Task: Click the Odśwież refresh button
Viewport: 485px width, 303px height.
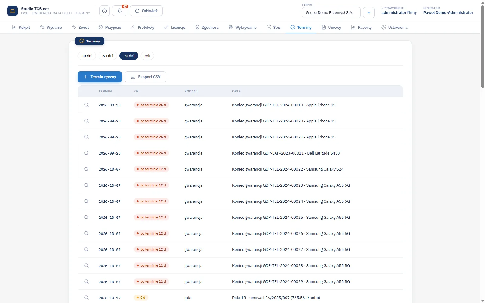Action: tap(146, 11)
